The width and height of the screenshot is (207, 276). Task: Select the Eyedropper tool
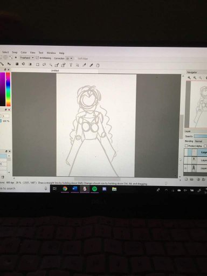91,65
